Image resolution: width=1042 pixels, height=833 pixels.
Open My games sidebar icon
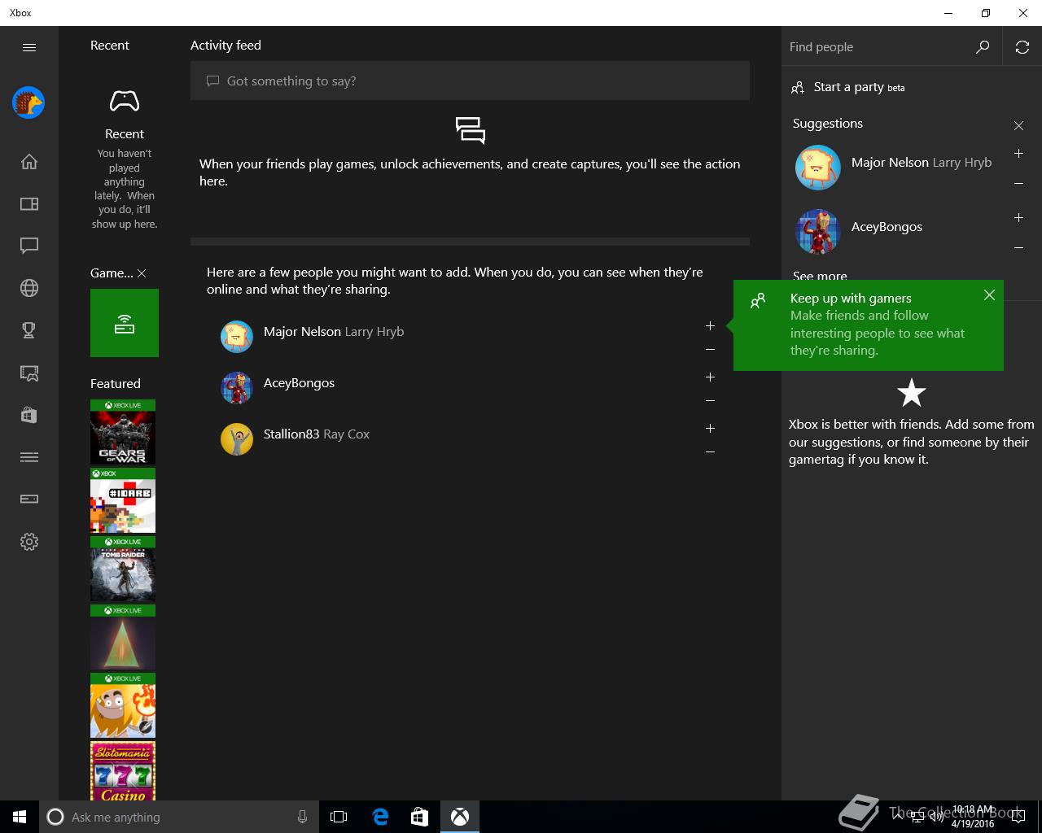(x=29, y=203)
